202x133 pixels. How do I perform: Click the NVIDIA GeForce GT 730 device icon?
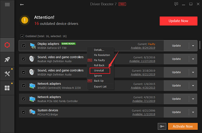(33, 46)
